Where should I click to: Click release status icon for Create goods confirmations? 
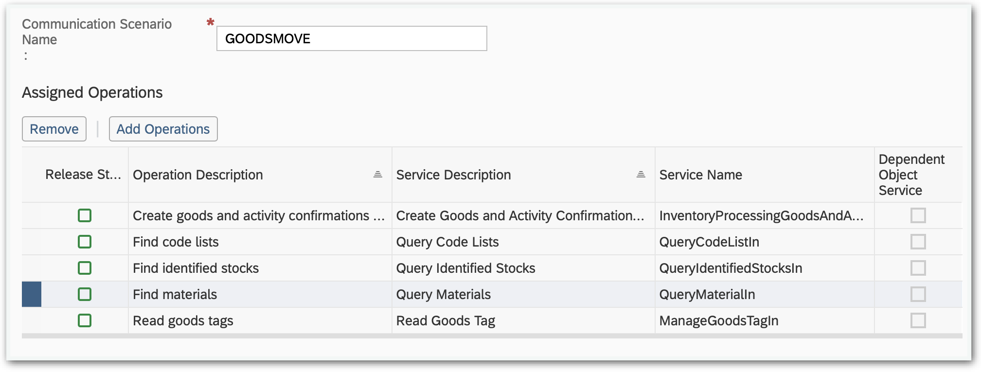[85, 215]
